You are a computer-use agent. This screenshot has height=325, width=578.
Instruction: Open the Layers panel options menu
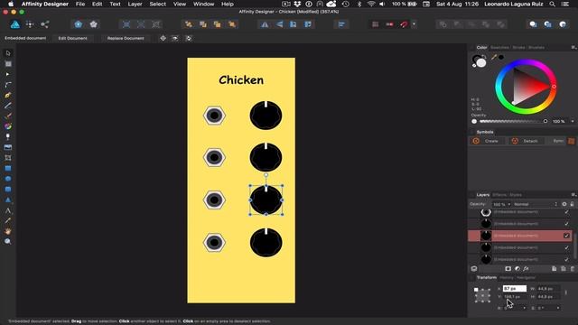click(x=573, y=195)
